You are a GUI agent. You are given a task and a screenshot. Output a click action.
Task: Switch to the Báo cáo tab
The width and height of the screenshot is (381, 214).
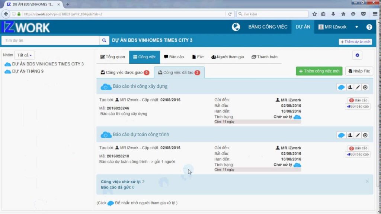tap(174, 57)
